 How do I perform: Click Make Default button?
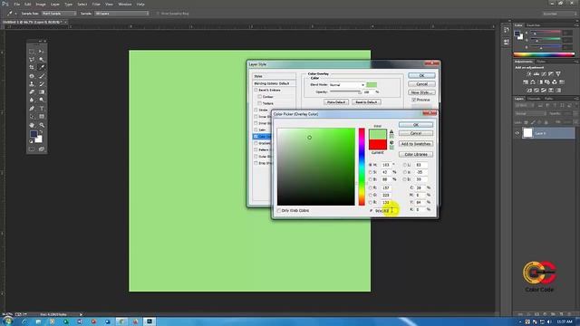tap(336, 102)
